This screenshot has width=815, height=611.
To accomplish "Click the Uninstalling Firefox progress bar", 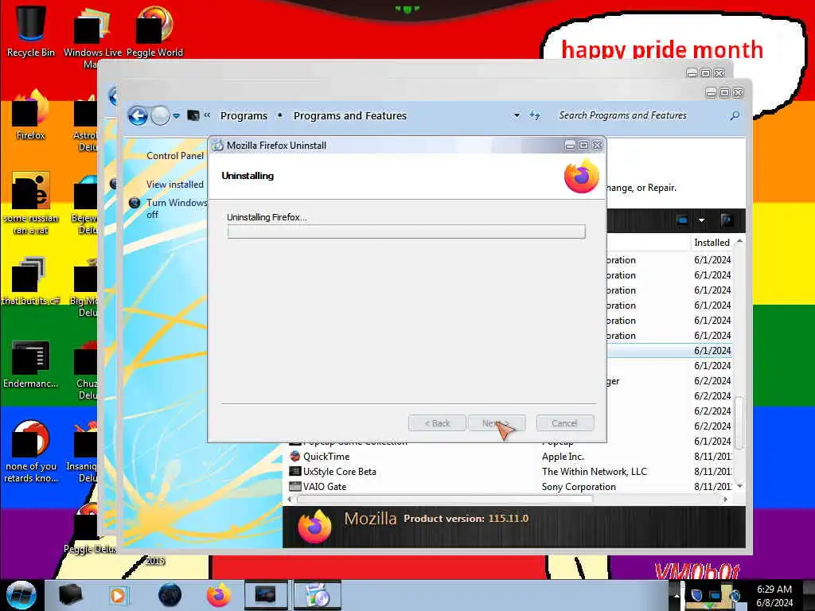I will [407, 232].
